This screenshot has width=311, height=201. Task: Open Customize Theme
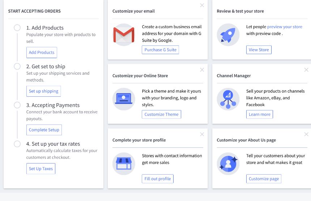(161, 114)
